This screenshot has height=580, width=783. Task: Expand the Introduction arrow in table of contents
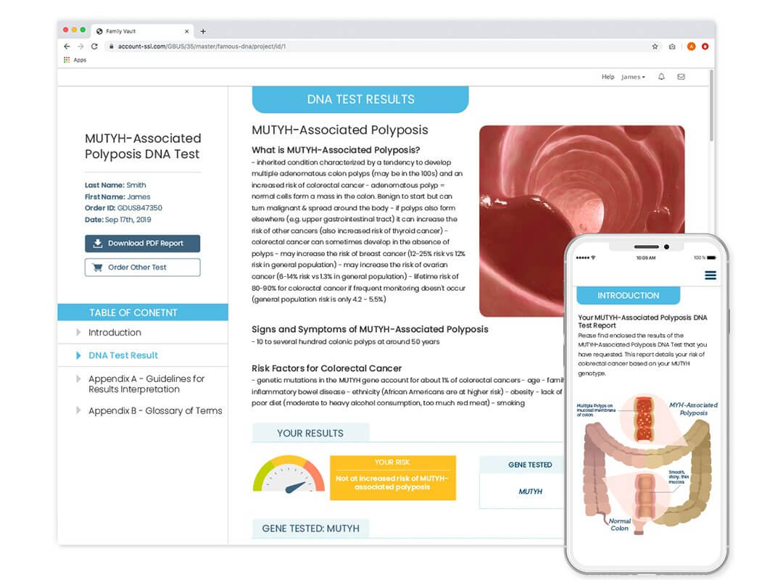pyautogui.click(x=78, y=332)
